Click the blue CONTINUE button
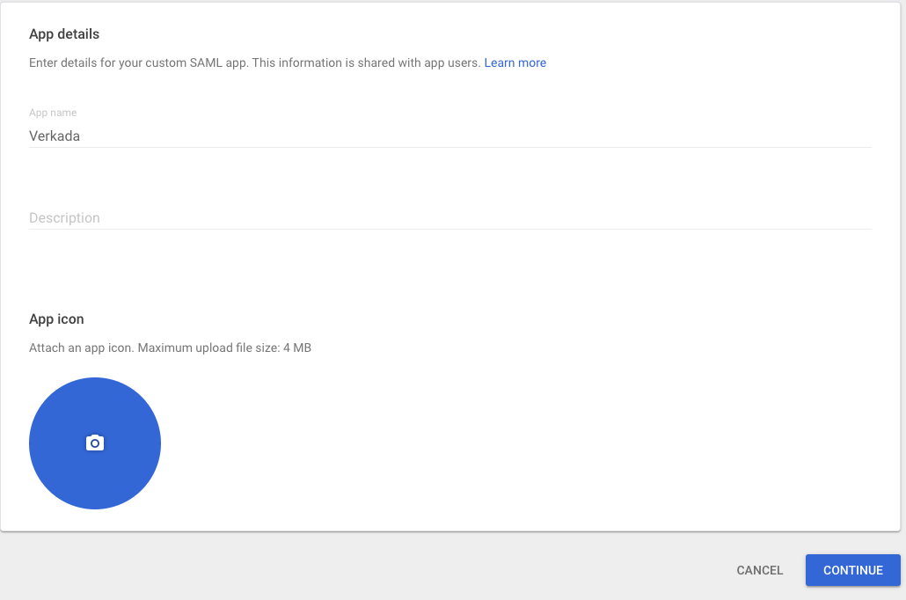The width and height of the screenshot is (906, 600). (x=852, y=570)
